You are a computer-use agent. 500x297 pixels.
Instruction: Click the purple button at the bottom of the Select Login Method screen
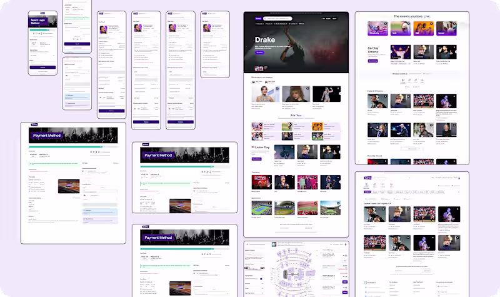[42, 68]
